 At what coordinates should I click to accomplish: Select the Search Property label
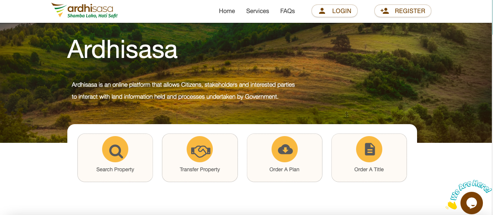(115, 169)
